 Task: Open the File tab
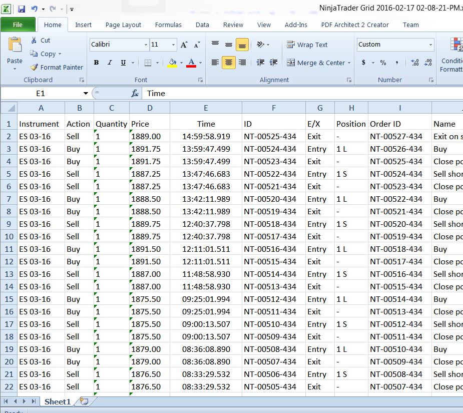(18, 25)
